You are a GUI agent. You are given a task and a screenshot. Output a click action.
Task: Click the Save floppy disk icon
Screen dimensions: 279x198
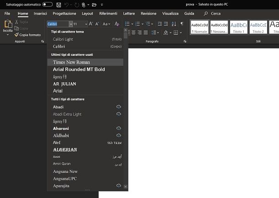tap(59, 5)
